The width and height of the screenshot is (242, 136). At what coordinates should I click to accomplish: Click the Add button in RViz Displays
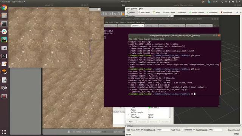pos(131,122)
